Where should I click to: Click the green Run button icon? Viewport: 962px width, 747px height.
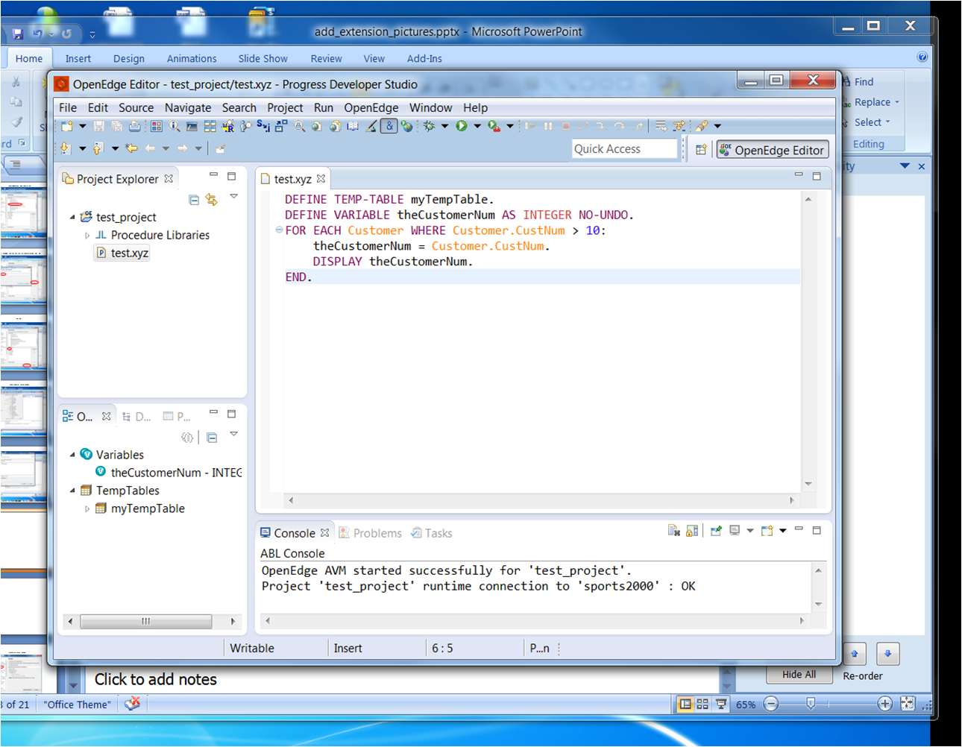point(462,126)
